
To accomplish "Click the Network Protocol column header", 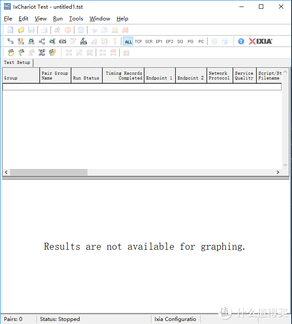I will (x=220, y=76).
